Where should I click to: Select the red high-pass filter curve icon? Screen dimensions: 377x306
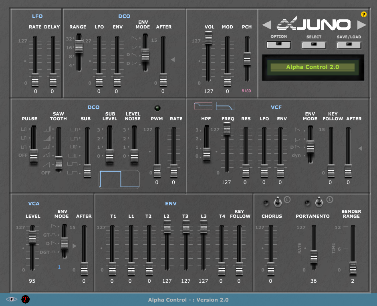tap(203, 106)
